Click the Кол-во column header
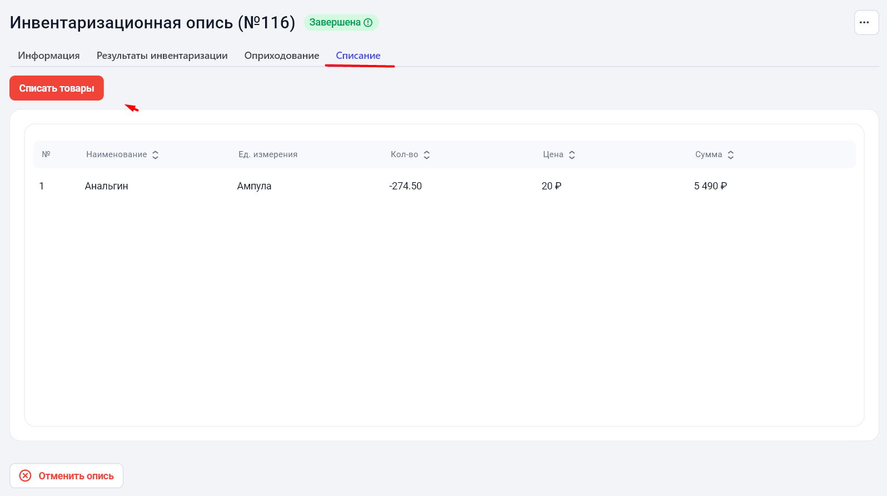Screen dimensions: 887x496 tap(405, 154)
